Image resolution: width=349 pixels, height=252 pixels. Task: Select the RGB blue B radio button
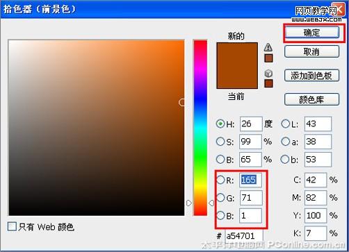coord(220,215)
